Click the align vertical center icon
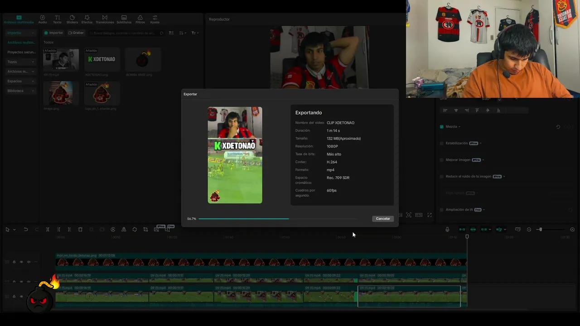The height and width of the screenshot is (326, 580). click(x=488, y=110)
